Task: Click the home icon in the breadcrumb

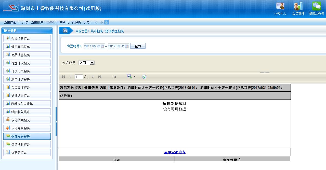Action: (x=65, y=31)
